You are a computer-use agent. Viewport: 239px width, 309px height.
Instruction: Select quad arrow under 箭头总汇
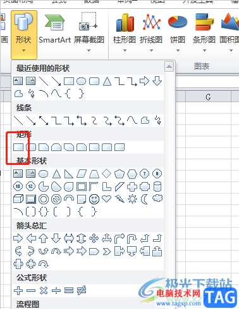tap(94, 239)
